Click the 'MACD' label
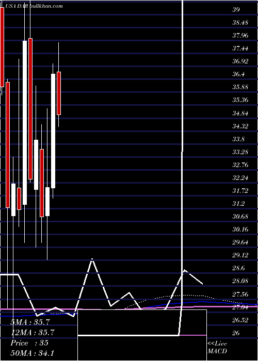This screenshot has width=258, height=361. pos(217,351)
